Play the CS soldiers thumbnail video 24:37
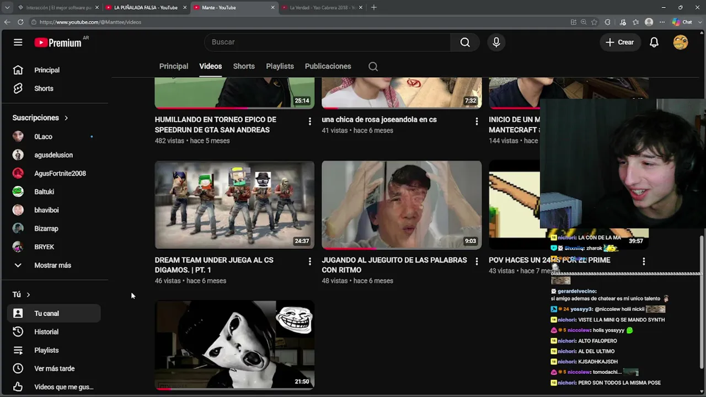 coord(234,205)
